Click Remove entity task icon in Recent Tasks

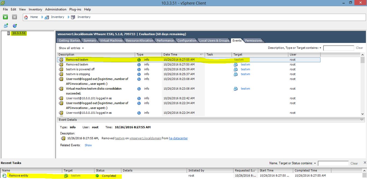click(5, 176)
